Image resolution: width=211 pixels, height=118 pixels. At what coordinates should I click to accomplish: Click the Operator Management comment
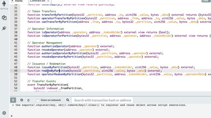click(x=45, y=43)
